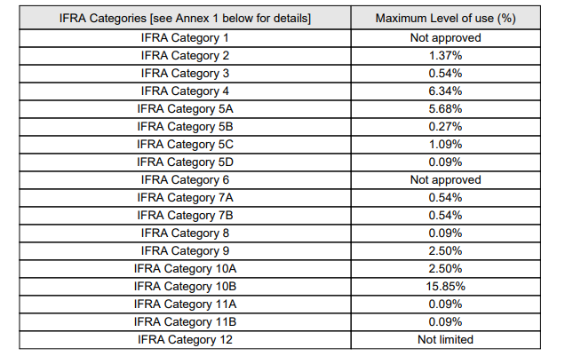Click the "IFRA Categories" column header cell
This screenshot has height=356, width=581.
pyautogui.click(x=185, y=18)
